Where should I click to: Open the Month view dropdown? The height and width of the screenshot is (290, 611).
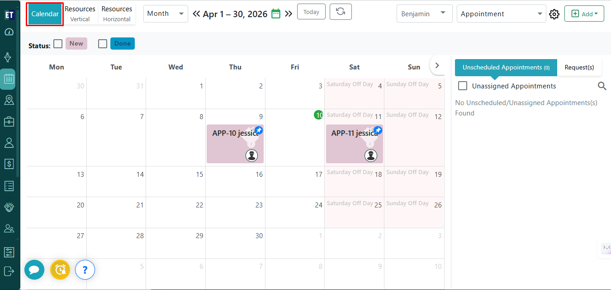[x=166, y=14]
